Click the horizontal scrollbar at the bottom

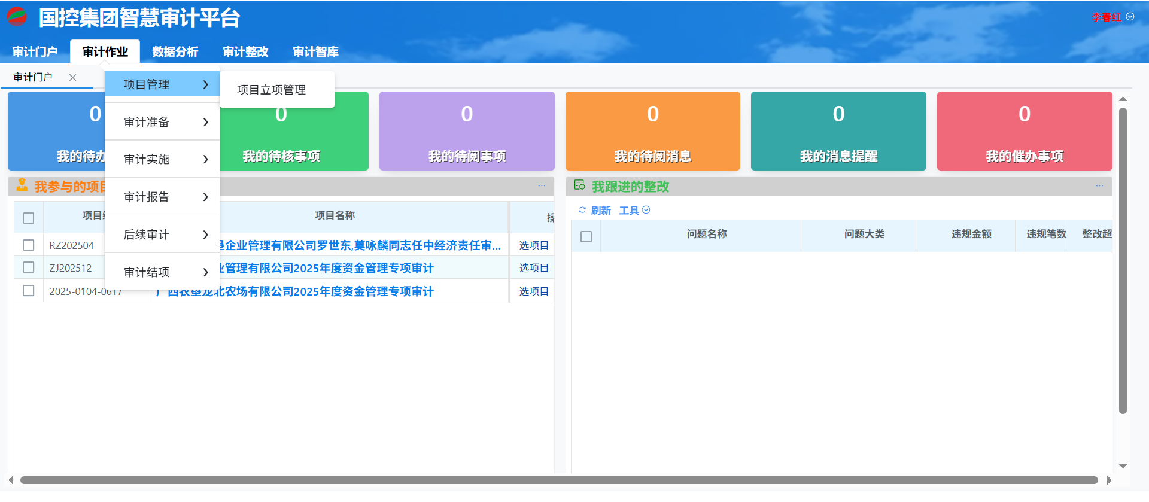click(558, 480)
